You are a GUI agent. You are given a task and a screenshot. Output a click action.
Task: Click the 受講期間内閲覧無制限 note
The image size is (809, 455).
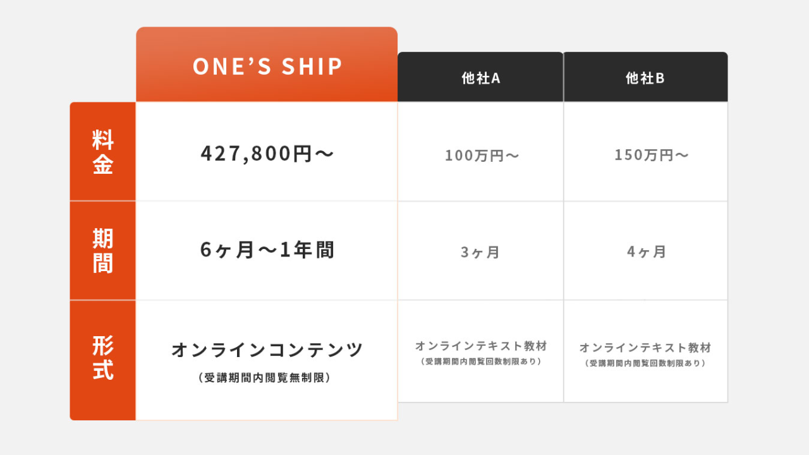click(x=264, y=378)
